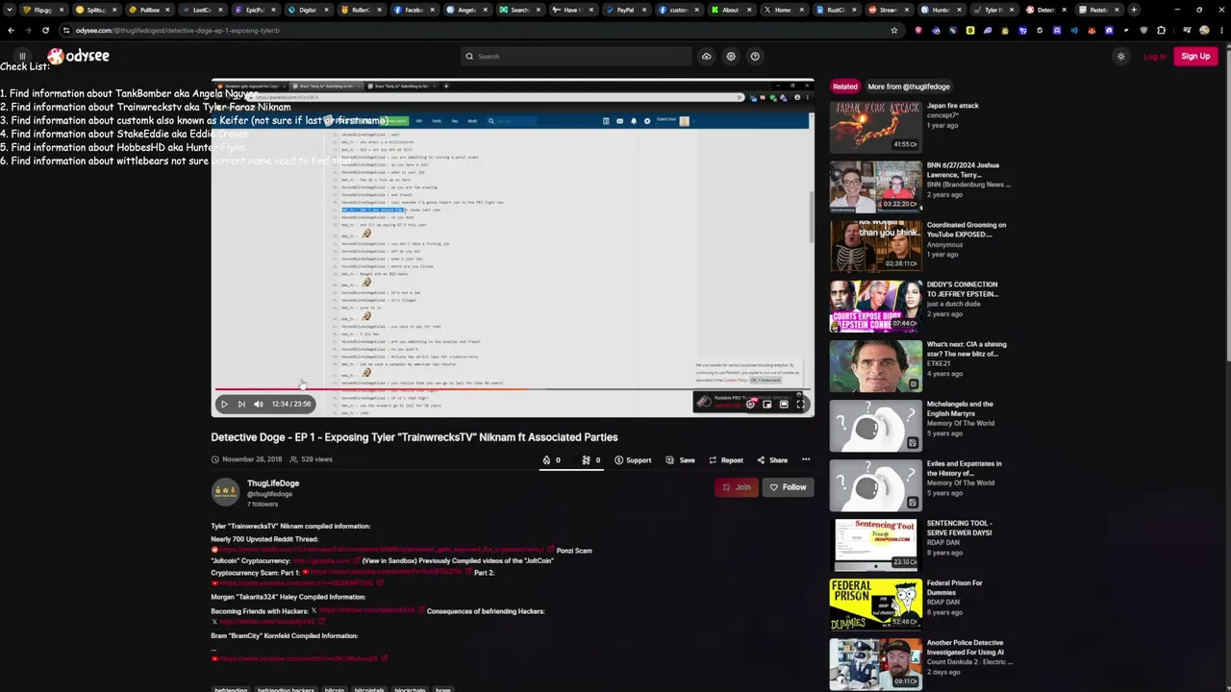
Task: Open the BNN 6/27/2024 video thumbnail
Action: point(876,186)
